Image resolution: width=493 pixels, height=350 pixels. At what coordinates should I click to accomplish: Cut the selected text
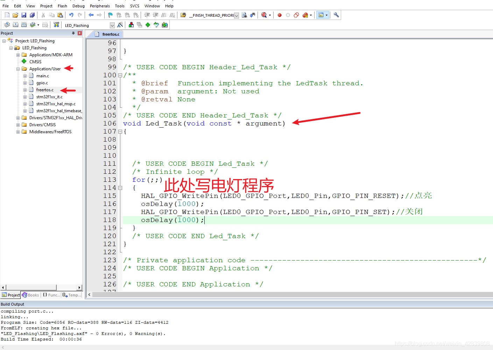[x=43, y=15]
